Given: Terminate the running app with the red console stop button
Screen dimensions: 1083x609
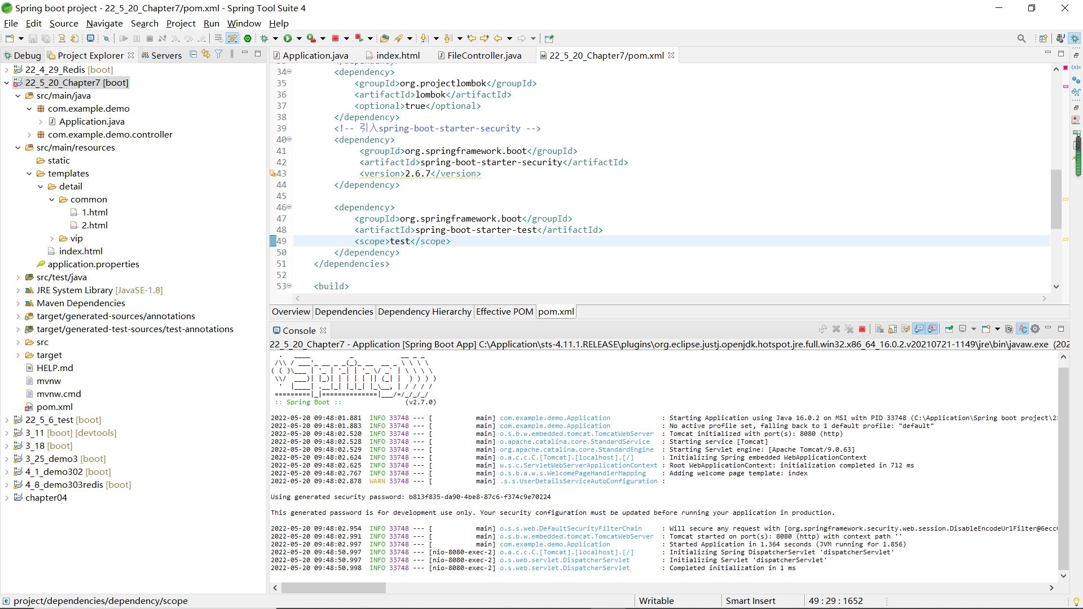Looking at the screenshot, I should (x=862, y=329).
